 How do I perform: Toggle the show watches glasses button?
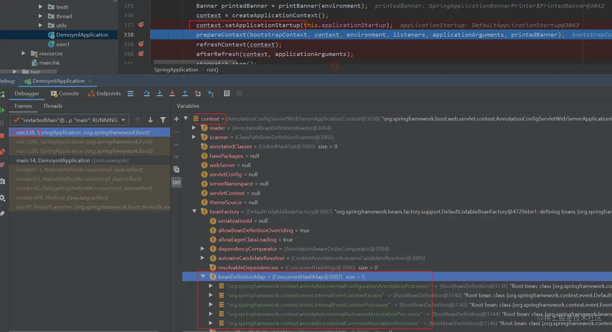[176, 183]
